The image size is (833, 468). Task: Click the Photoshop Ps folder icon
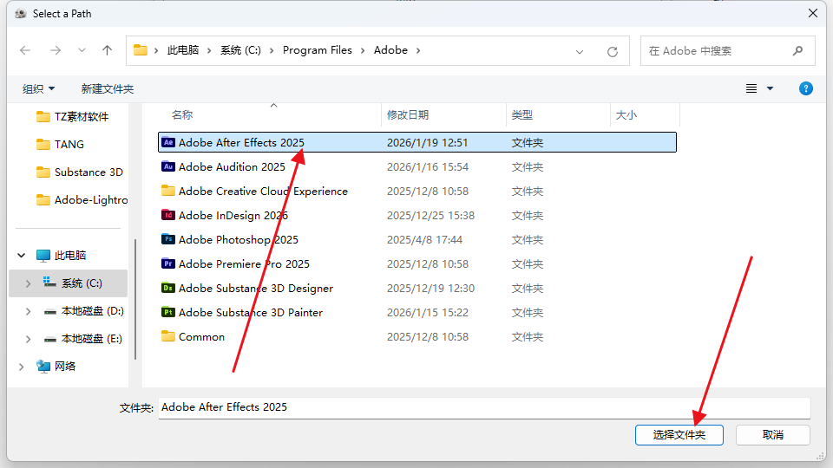pyautogui.click(x=168, y=239)
